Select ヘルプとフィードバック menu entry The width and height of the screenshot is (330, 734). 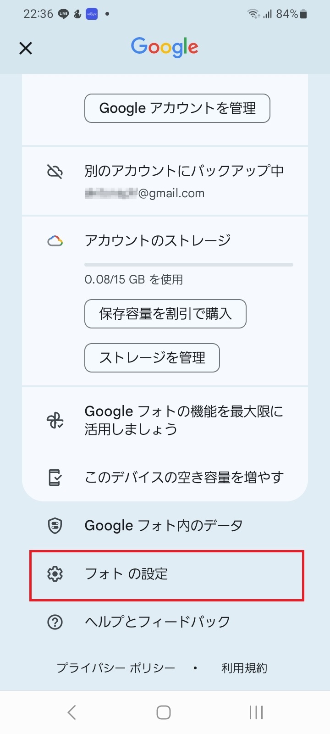point(157,622)
